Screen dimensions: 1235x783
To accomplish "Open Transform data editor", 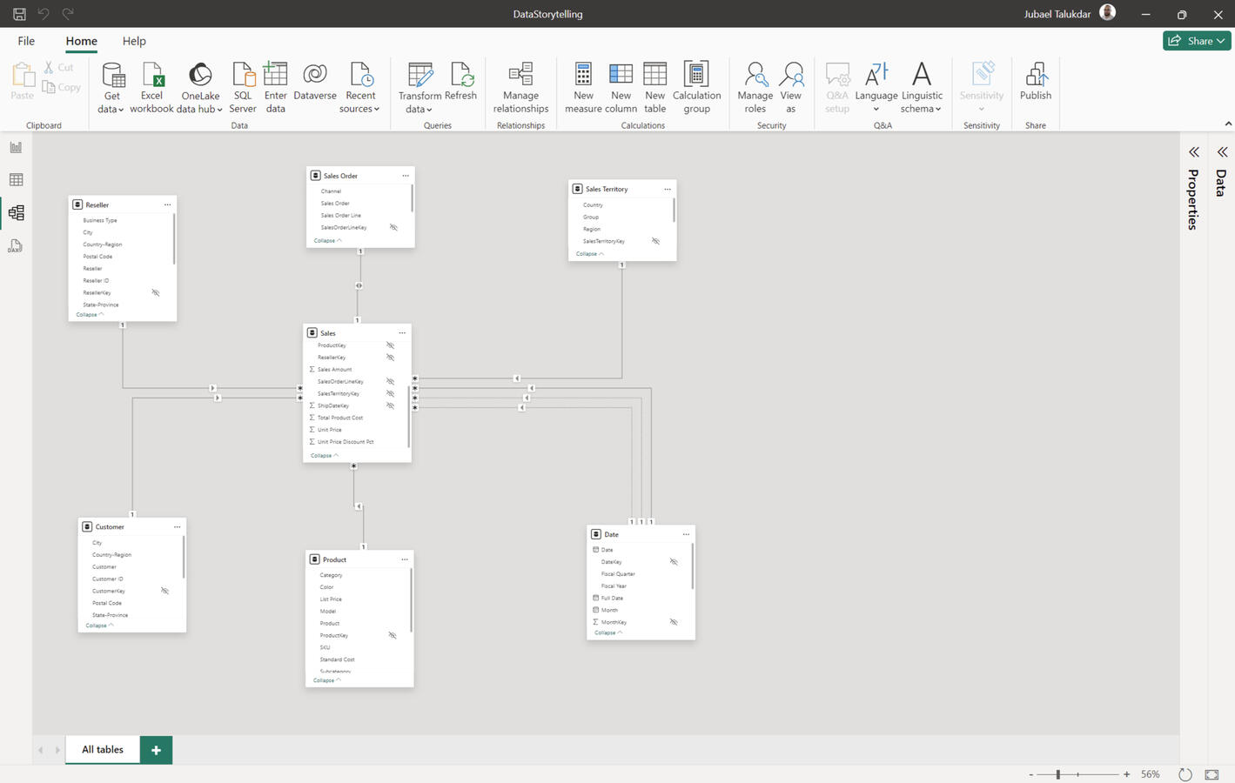I will tap(419, 88).
